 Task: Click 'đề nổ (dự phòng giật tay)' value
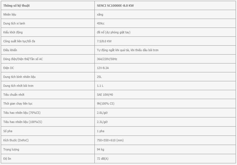114,32
